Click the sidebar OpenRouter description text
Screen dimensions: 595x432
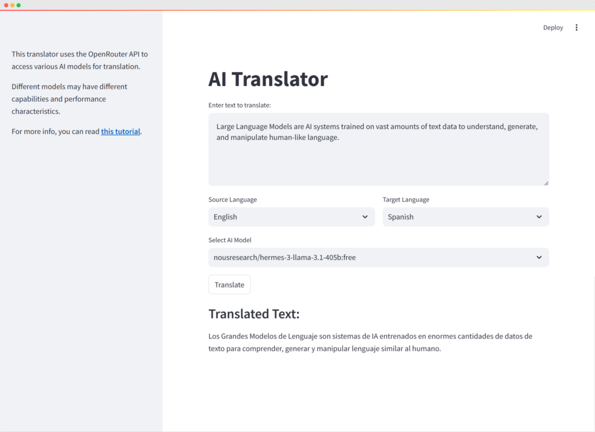pyautogui.click(x=78, y=60)
